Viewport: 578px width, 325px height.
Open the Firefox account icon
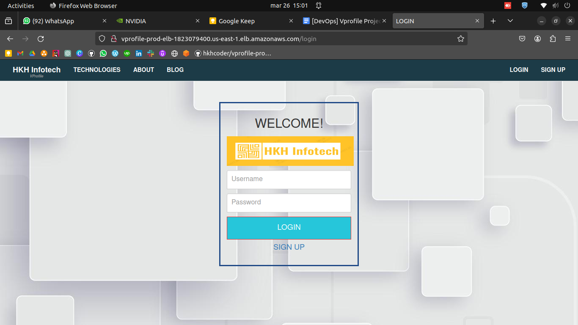pyautogui.click(x=537, y=39)
